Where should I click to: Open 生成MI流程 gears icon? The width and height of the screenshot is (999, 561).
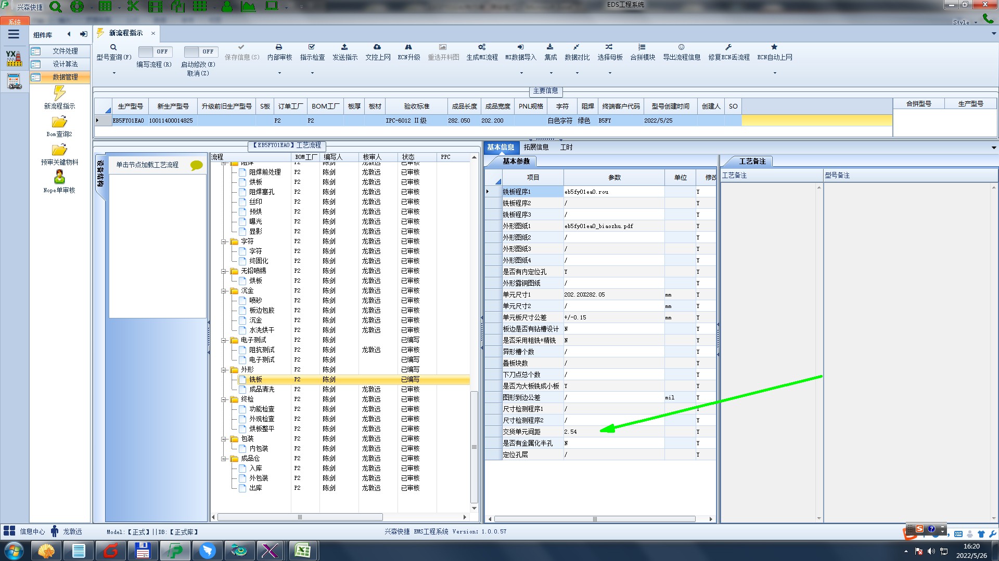[482, 47]
